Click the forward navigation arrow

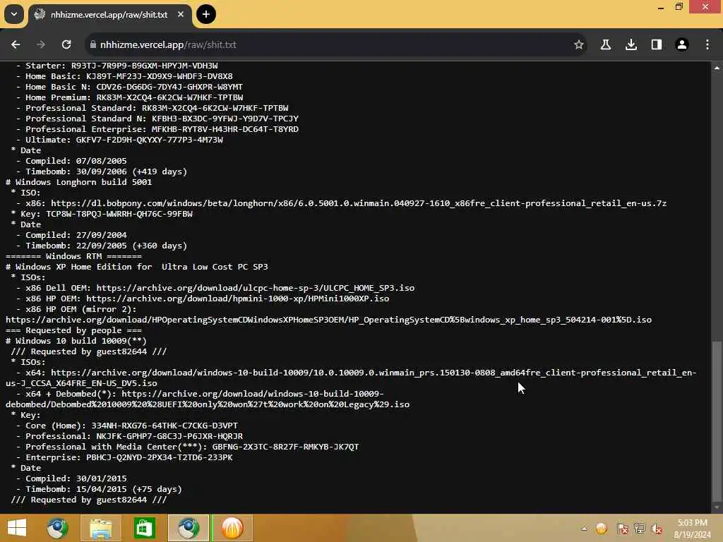41,44
